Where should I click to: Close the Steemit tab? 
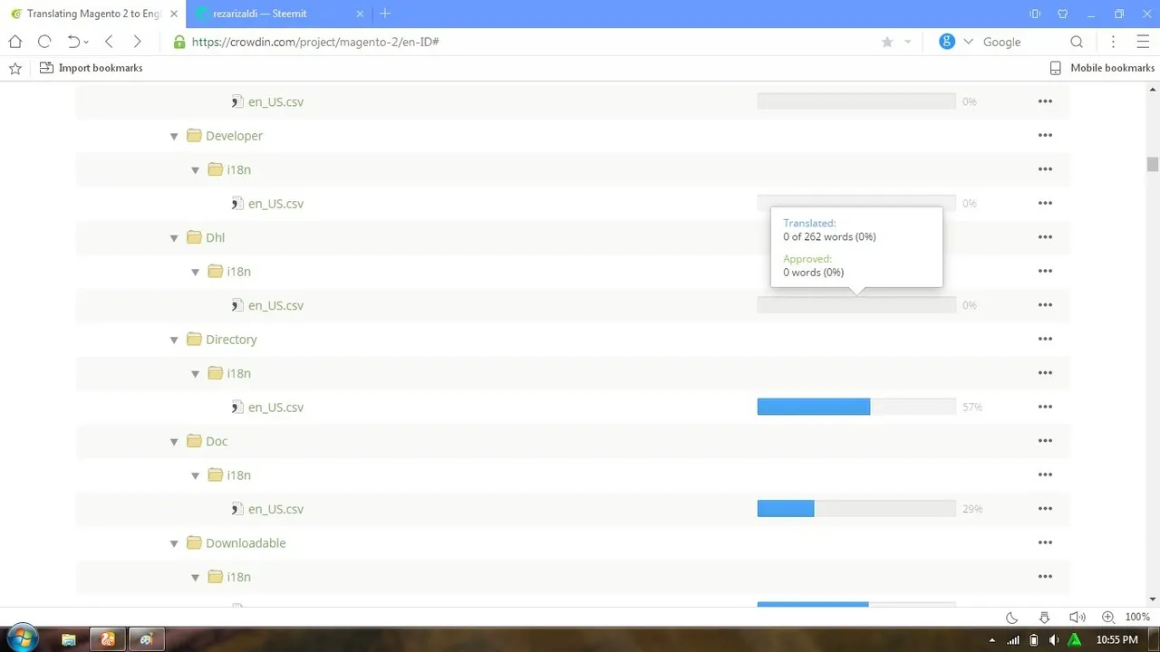click(360, 14)
